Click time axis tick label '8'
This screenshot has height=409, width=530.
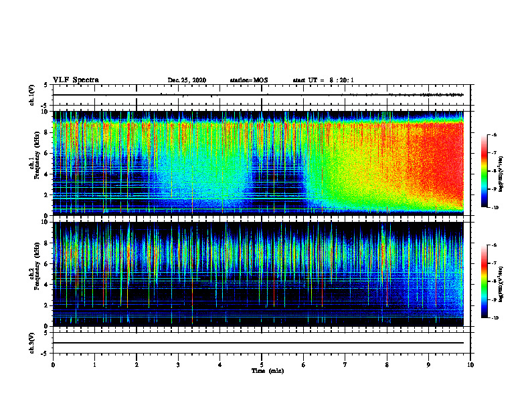point(387,365)
